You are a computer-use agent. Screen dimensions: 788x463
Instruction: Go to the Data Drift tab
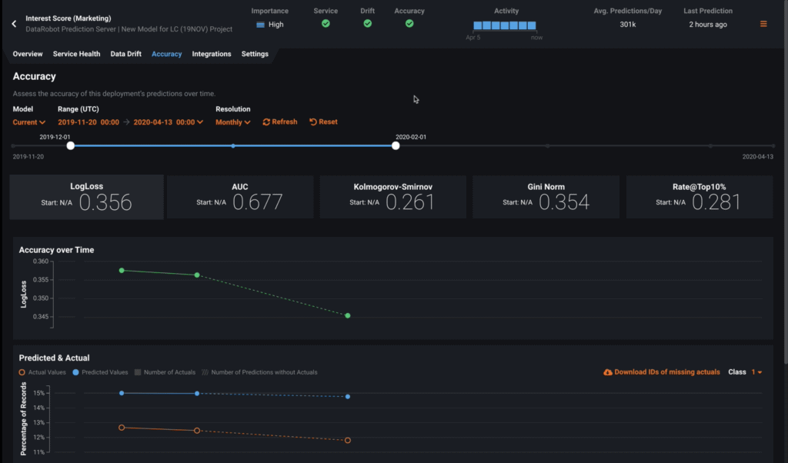[125, 54]
